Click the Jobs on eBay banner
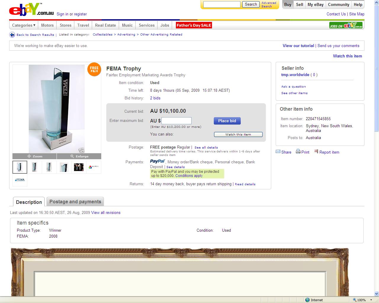Image resolution: width=379 pixels, height=303 pixels. click(x=346, y=25)
